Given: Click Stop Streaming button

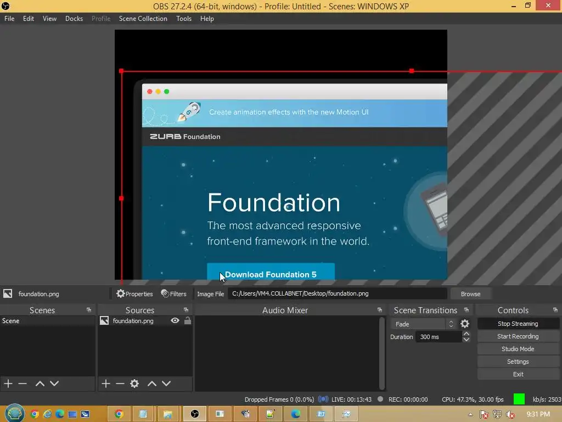Looking at the screenshot, I should pos(518,324).
